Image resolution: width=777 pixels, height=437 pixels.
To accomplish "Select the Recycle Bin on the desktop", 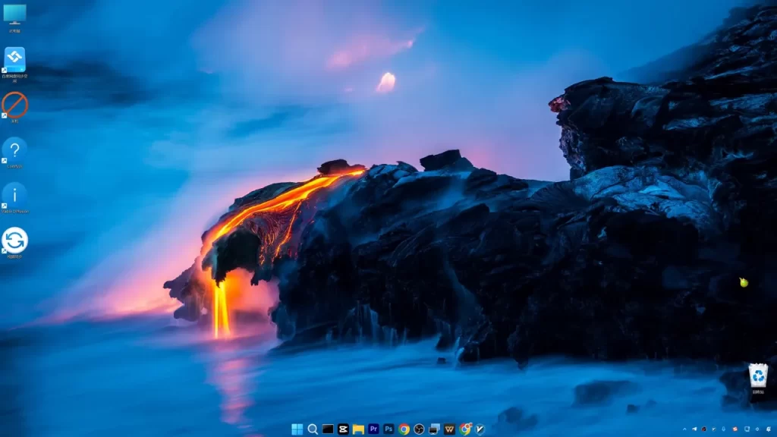I will tap(758, 379).
